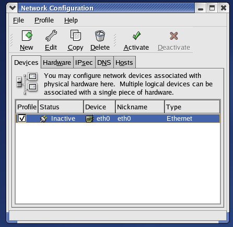Click the Type column header
This screenshot has height=227, width=233.
coord(192,107)
